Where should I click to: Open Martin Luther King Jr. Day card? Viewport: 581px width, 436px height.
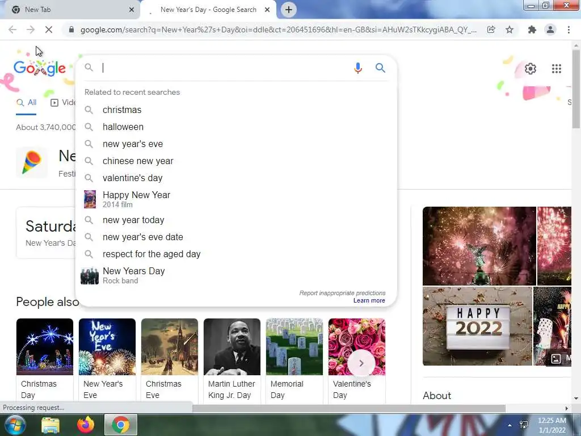click(x=232, y=359)
